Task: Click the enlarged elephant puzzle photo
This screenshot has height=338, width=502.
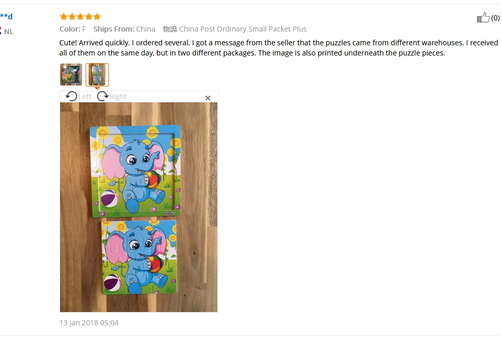Action: click(138, 207)
